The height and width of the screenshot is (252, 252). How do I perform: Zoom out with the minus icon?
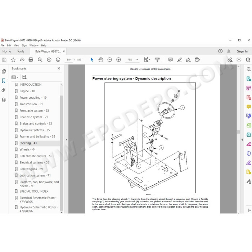[109, 60]
